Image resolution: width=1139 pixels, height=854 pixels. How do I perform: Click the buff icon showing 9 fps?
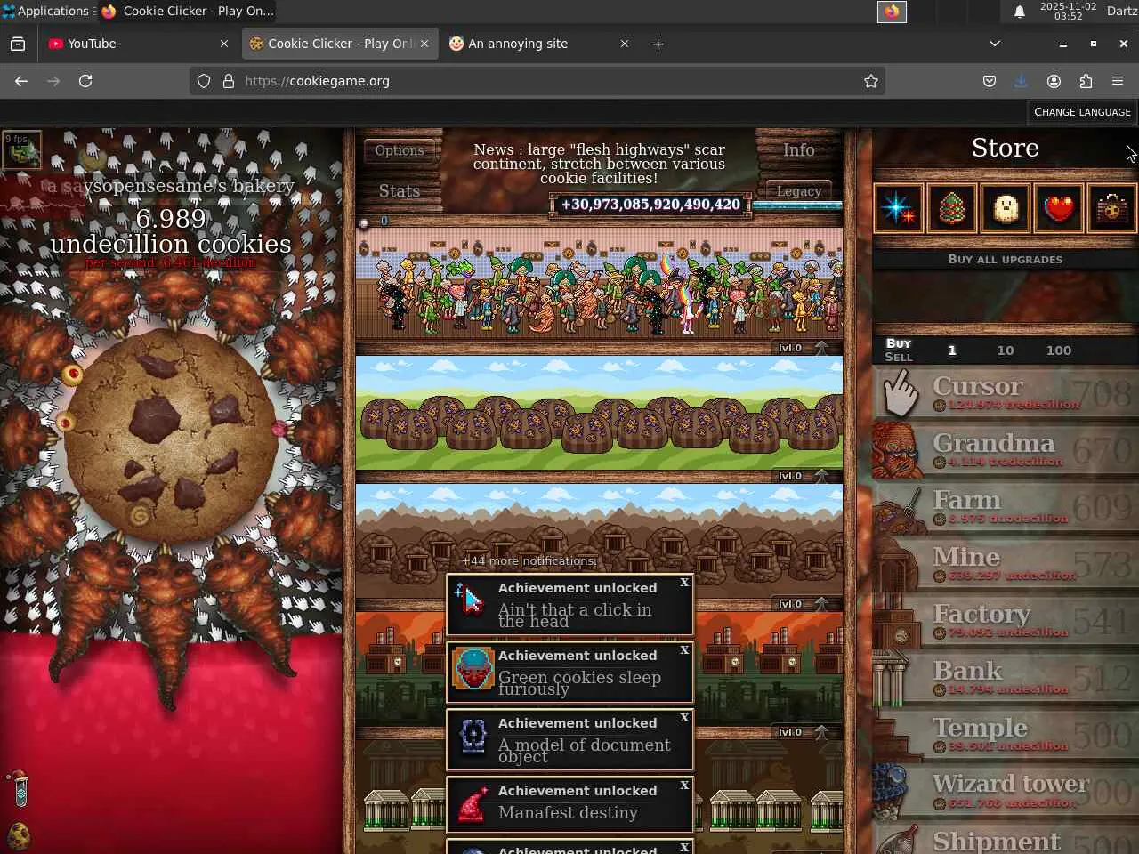22,149
